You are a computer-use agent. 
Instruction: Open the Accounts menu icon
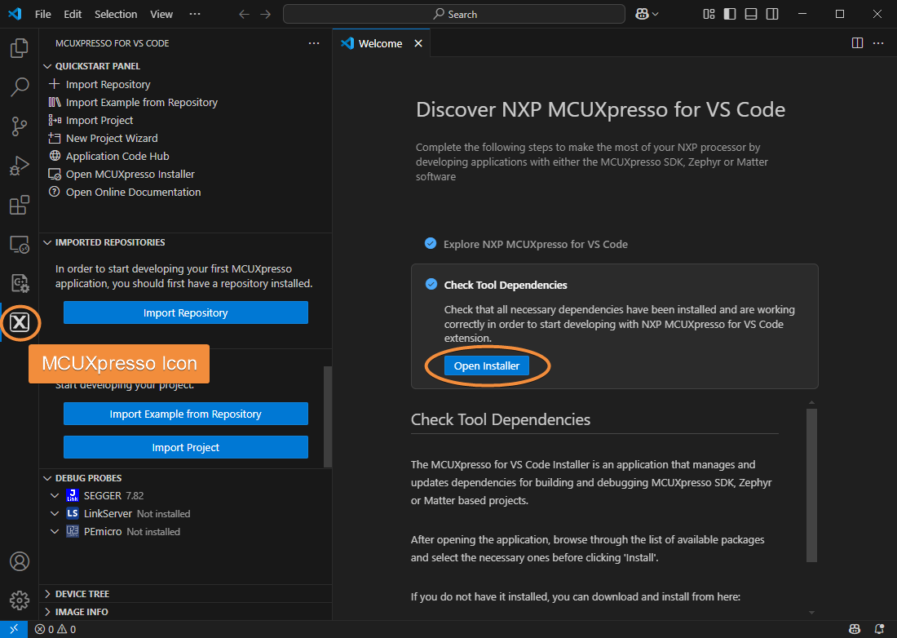tap(19, 561)
